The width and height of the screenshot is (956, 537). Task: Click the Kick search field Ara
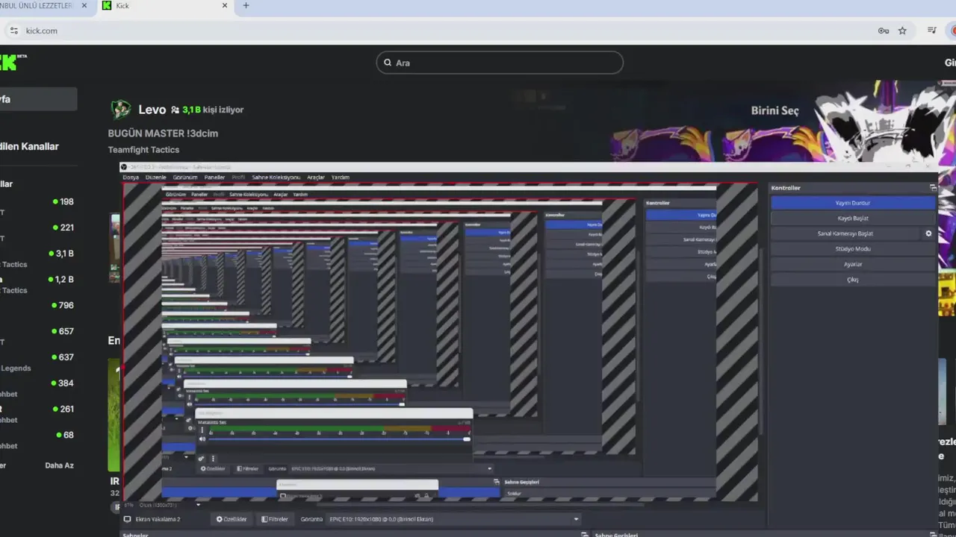(x=500, y=63)
